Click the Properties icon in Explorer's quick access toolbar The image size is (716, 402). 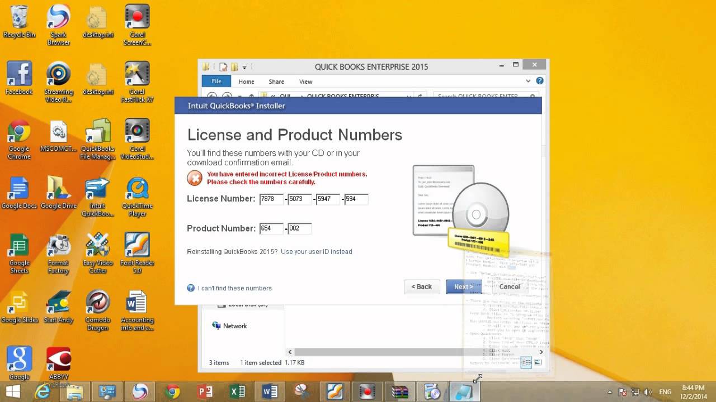point(223,67)
